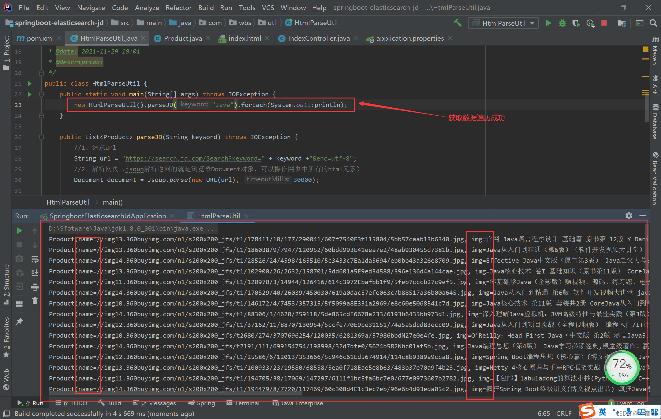This screenshot has width=661, height=419.
Task: Select SpringbootElasticsearchJdApplication run tab
Action: click(x=108, y=216)
